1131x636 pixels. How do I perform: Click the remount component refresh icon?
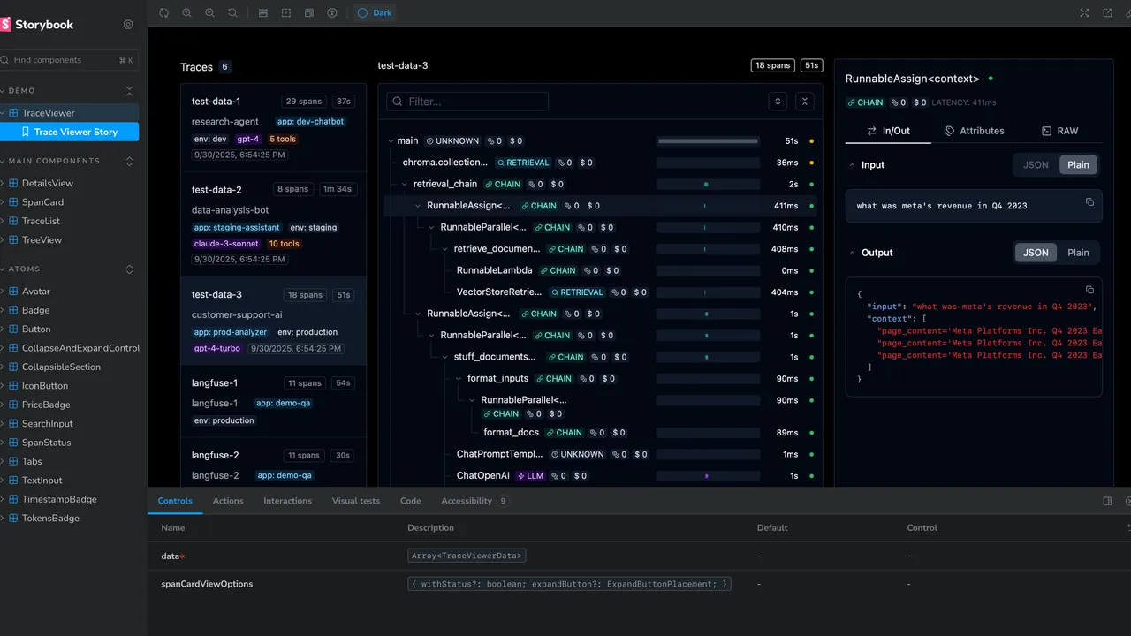pos(163,13)
